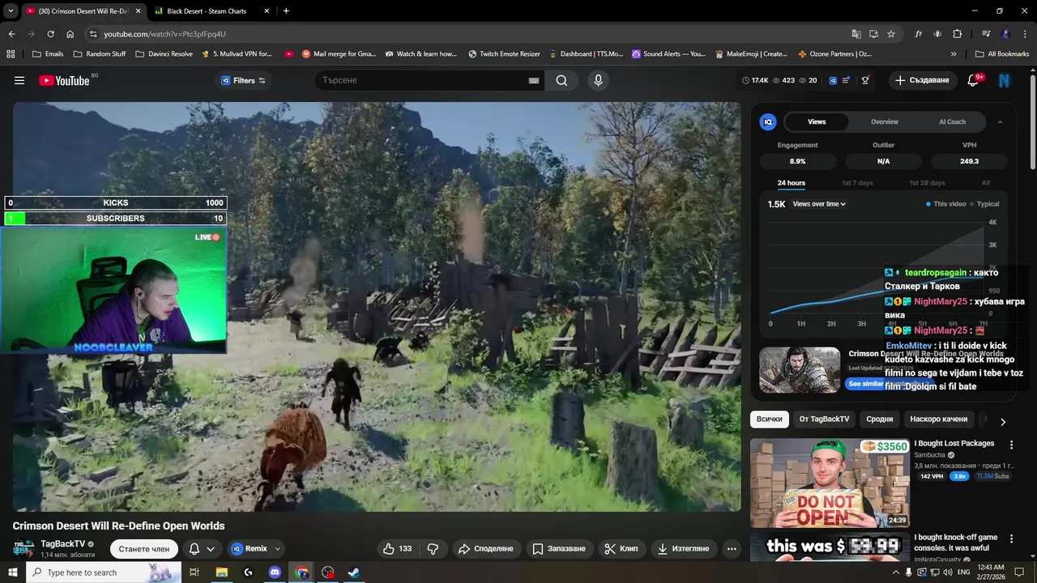Go to the YouTube home logo
Viewport: 1037px width, 583px height.
[x=64, y=80]
